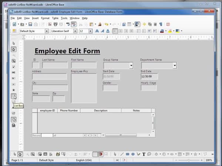
Task: Select the List Box control tool
Action: click(x=14, y=96)
